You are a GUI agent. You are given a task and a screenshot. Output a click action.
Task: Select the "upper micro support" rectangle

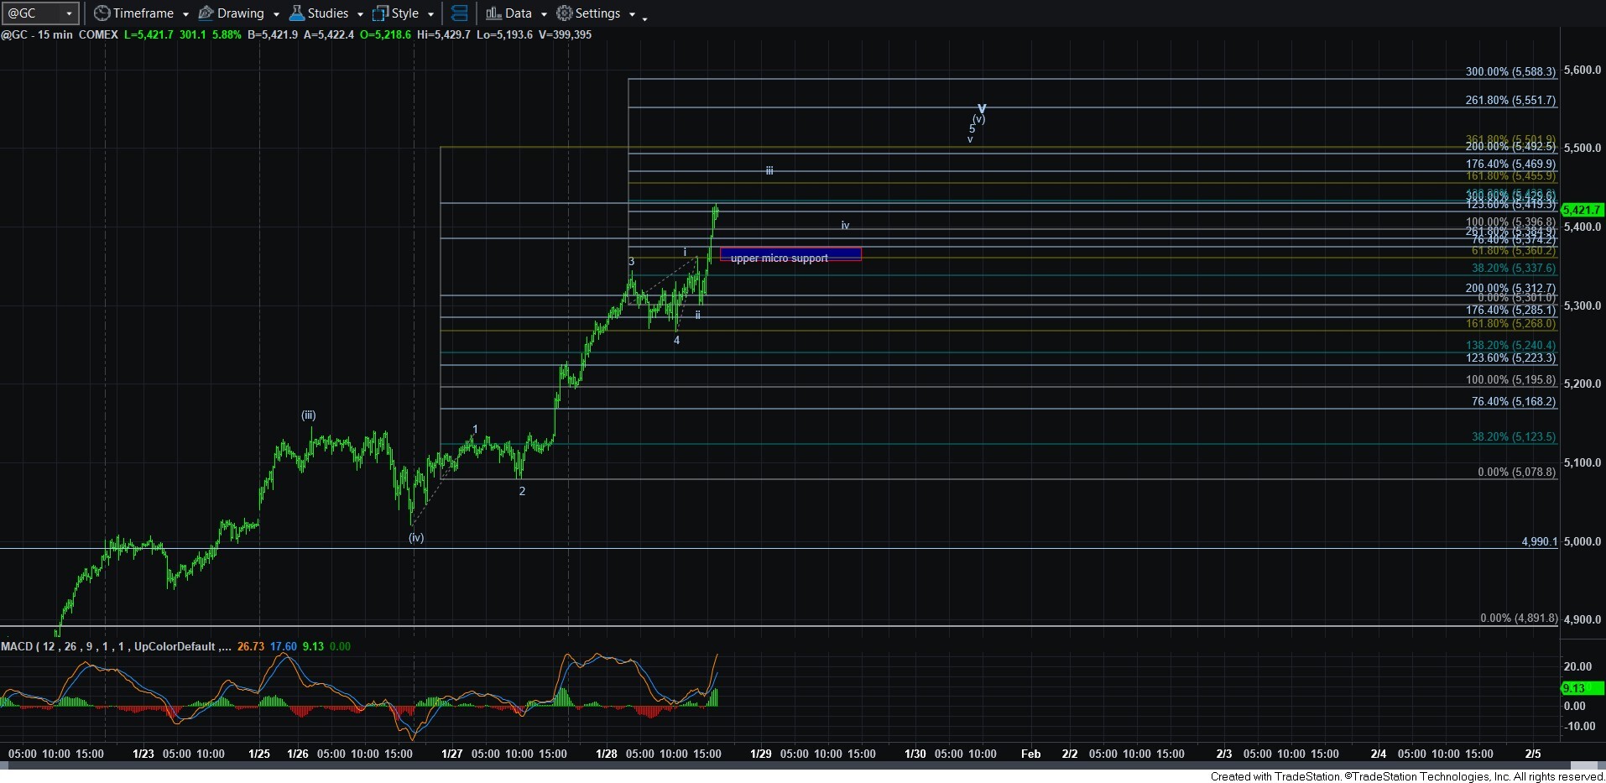(x=790, y=254)
